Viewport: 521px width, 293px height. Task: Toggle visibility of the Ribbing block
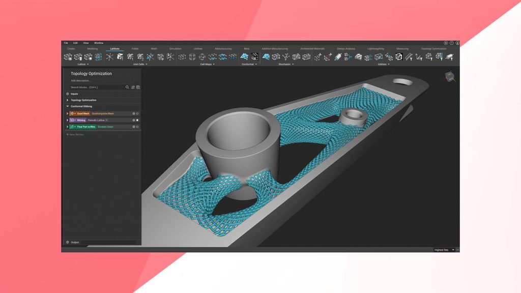click(137, 120)
